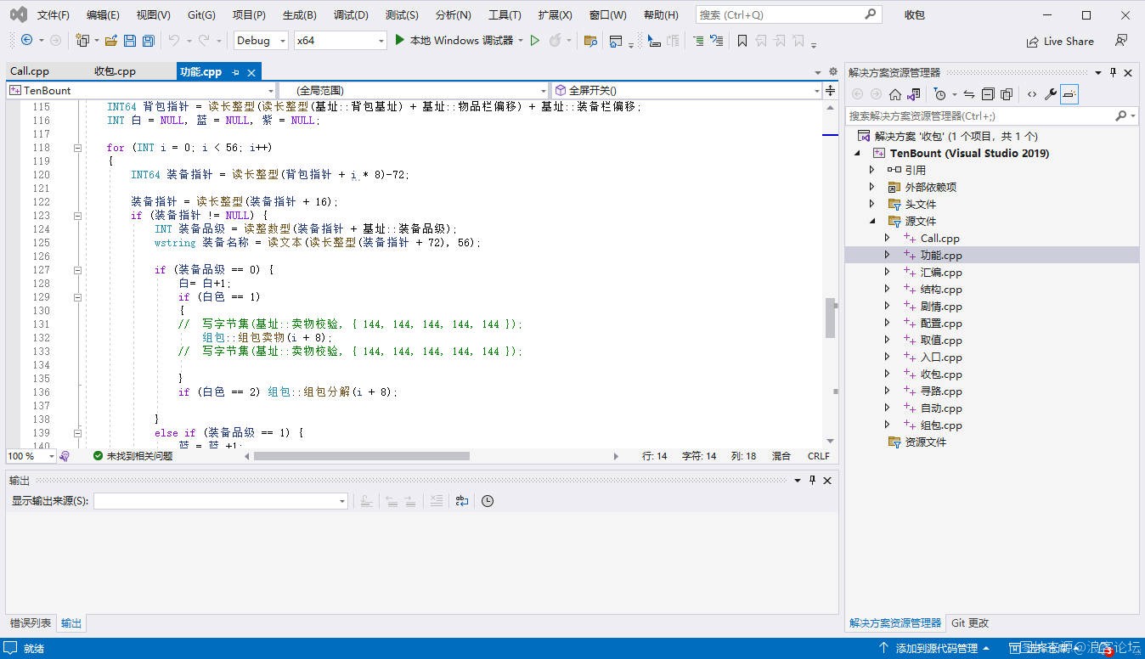Image resolution: width=1145 pixels, height=659 pixels.
Task: Click the open file folder icon
Action: coord(110,40)
